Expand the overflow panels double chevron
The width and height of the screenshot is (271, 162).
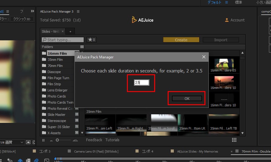tap(32, 11)
